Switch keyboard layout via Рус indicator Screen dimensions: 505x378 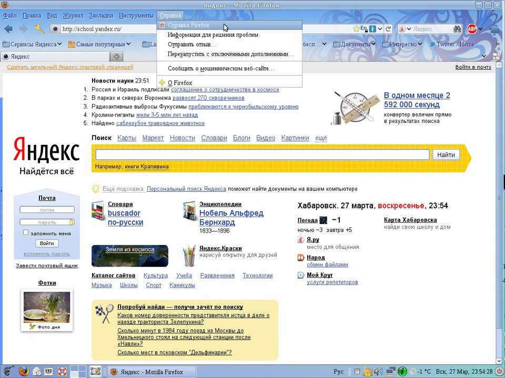(338, 372)
